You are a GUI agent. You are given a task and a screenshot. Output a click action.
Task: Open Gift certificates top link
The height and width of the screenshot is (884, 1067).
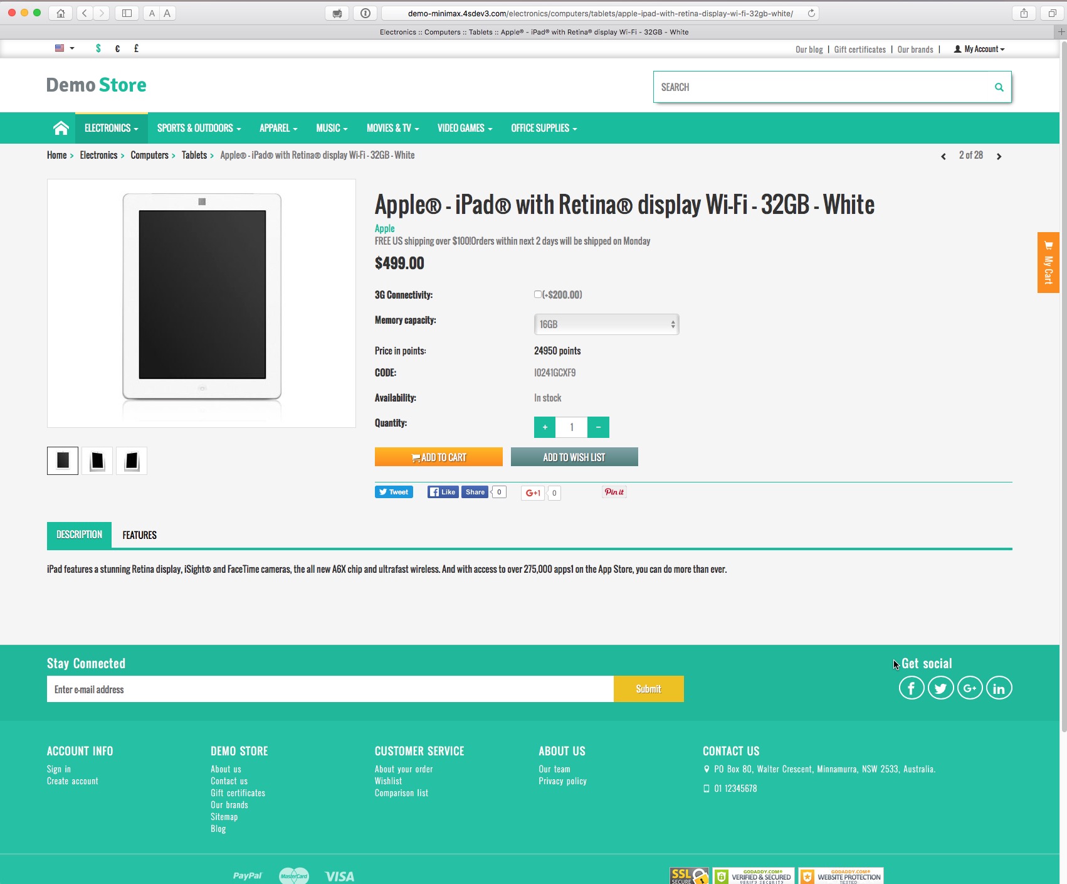(859, 50)
